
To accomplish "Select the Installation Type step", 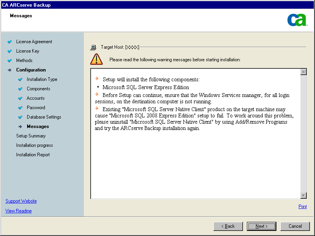I will point(42,79).
